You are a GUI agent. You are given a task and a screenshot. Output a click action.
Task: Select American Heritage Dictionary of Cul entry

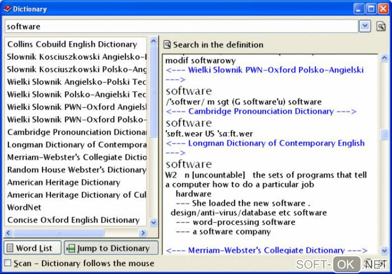(x=75, y=195)
